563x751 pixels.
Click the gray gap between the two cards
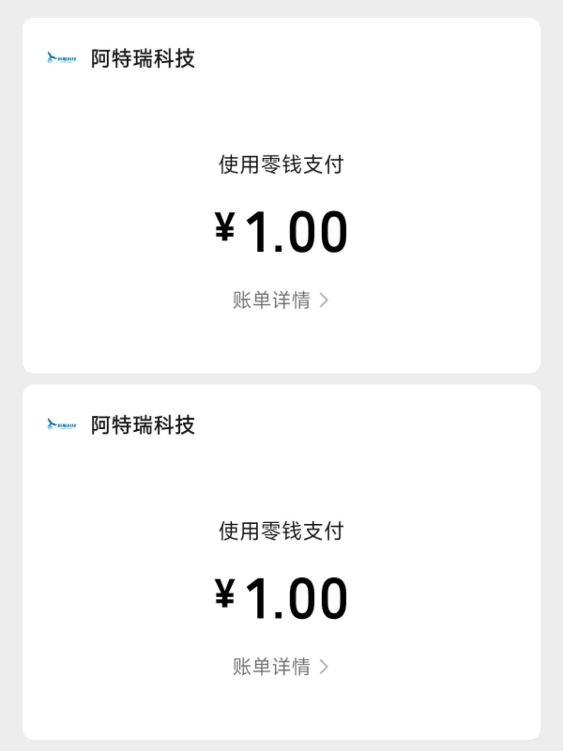[x=281, y=379]
